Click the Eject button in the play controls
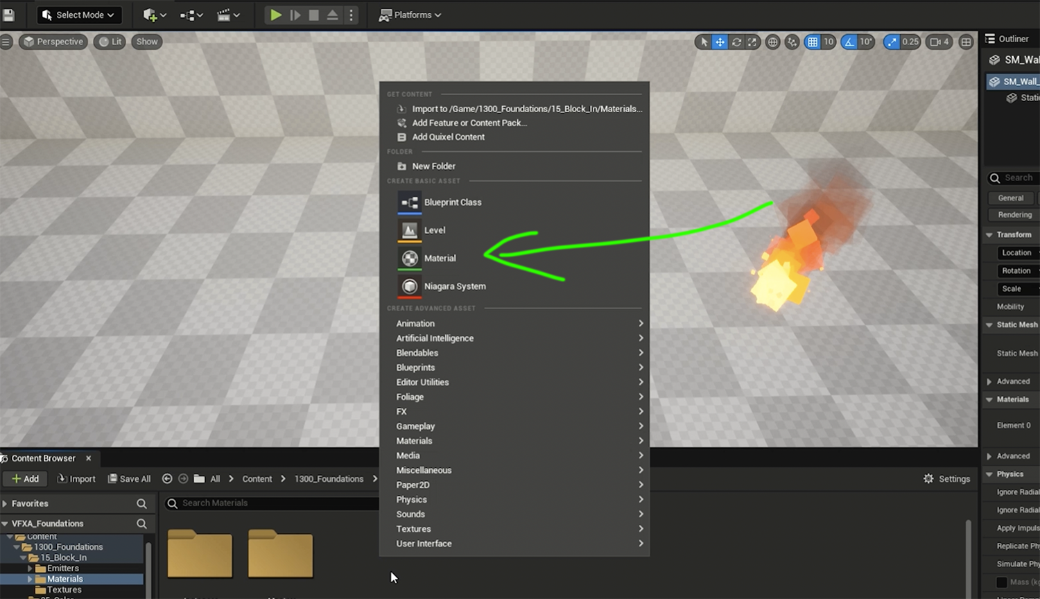Viewport: 1040px width, 599px height. click(x=333, y=15)
